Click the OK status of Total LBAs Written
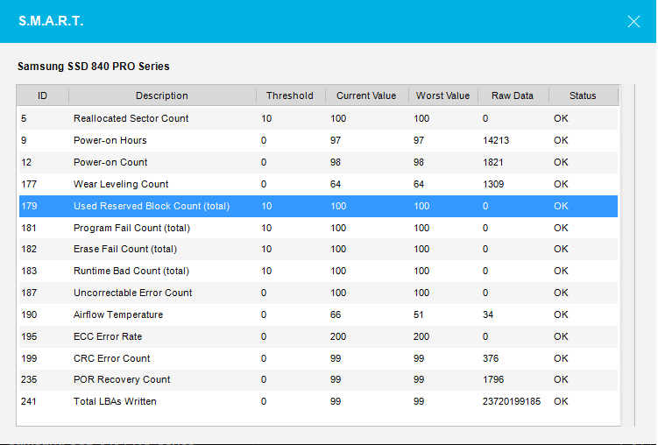This screenshot has width=658, height=445. (x=561, y=401)
